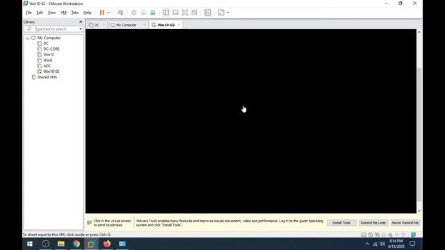
Task: Select Win10-02 in the library tree
Action: click(51, 72)
